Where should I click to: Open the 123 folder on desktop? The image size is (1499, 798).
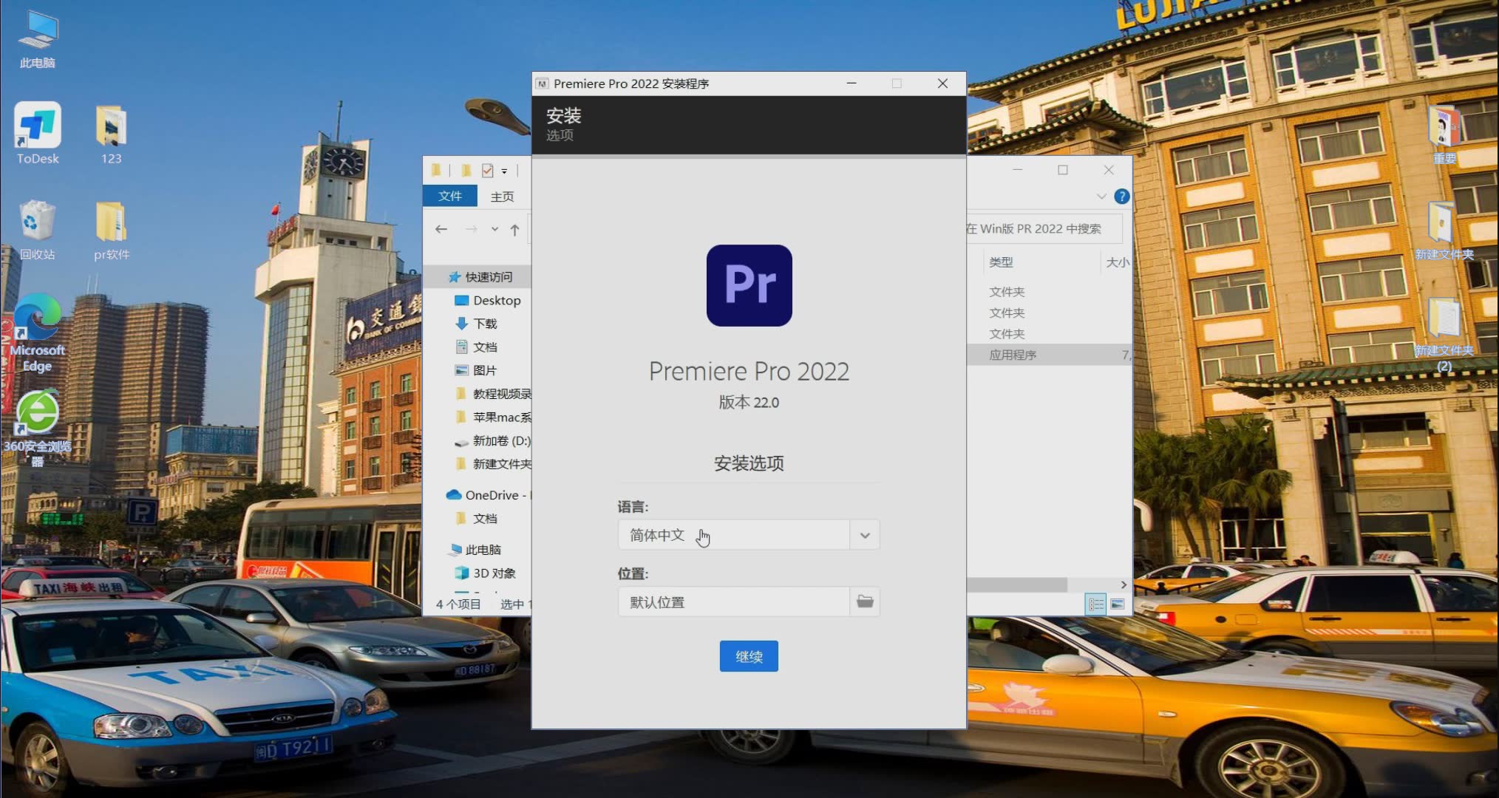[x=111, y=134]
